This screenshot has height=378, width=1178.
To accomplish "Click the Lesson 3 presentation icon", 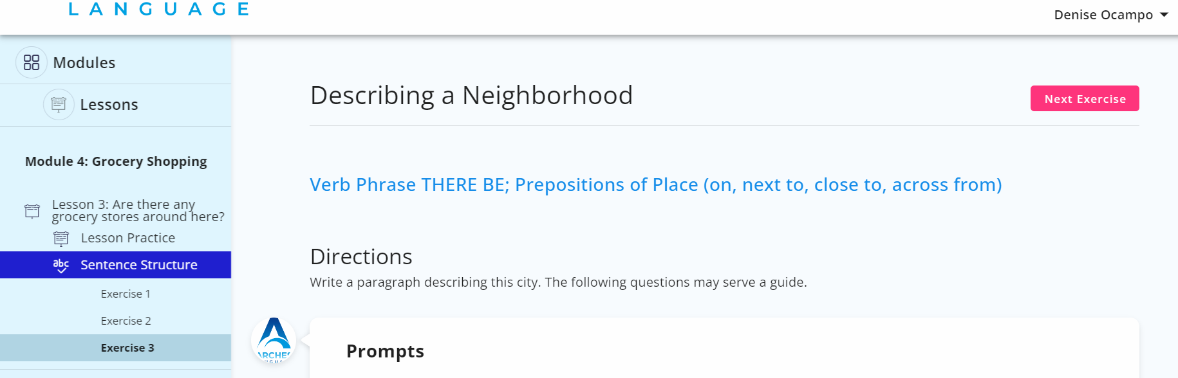I will pyautogui.click(x=32, y=211).
